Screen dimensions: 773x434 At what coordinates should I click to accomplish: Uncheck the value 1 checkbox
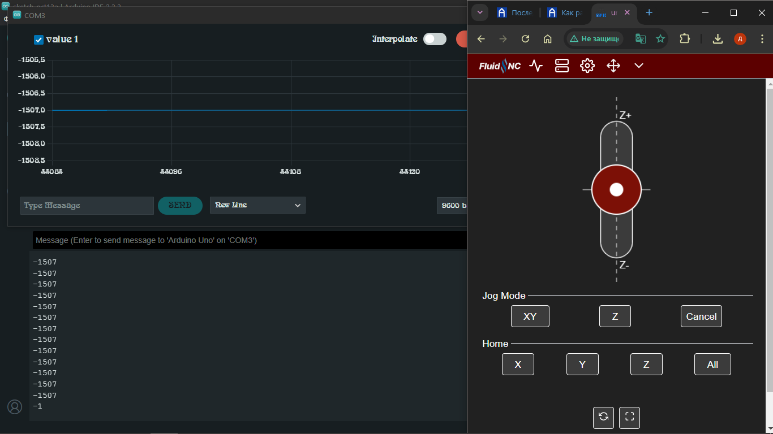click(x=39, y=40)
